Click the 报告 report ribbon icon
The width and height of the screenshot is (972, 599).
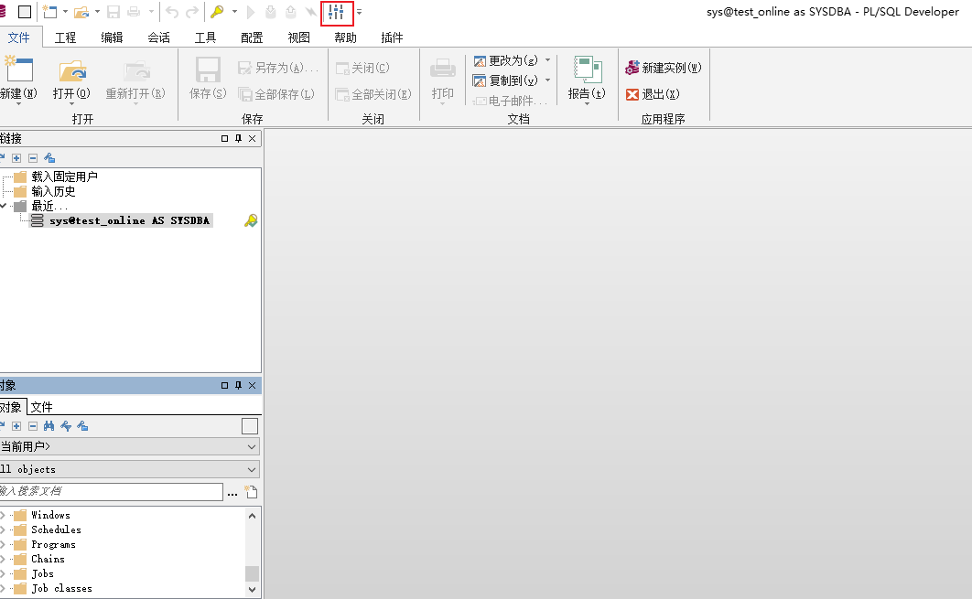(x=587, y=70)
